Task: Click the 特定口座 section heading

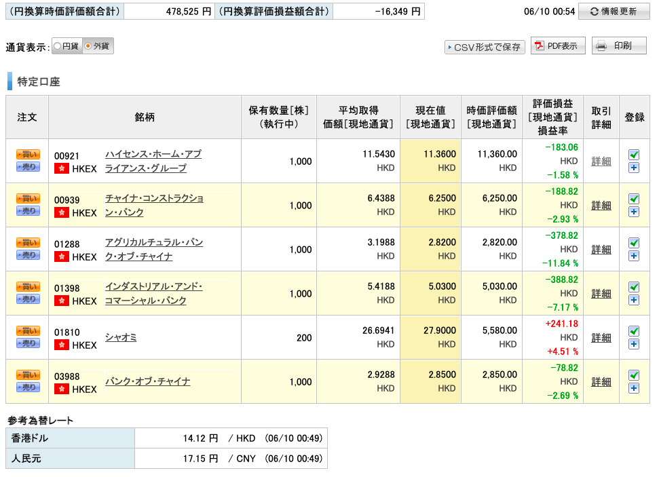Action: (x=39, y=81)
